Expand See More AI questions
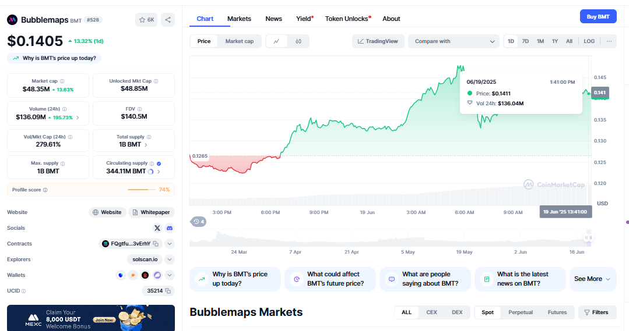 [592, 279]
